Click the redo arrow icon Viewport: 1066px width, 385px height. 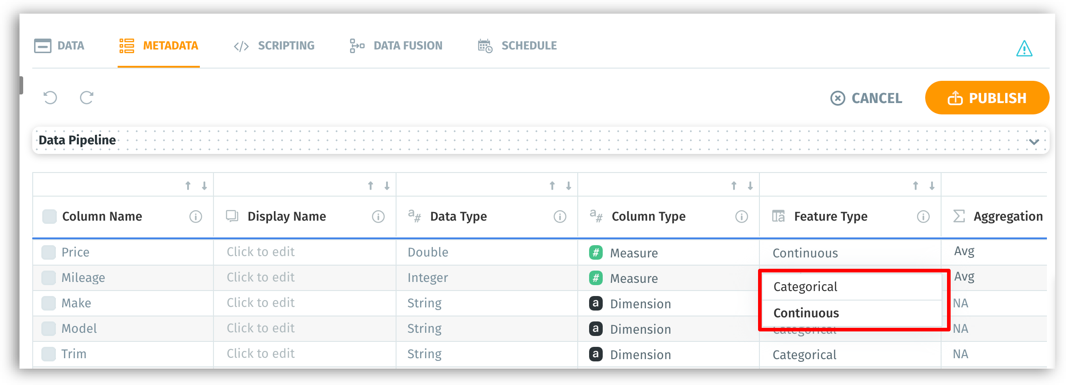[87, 98]
